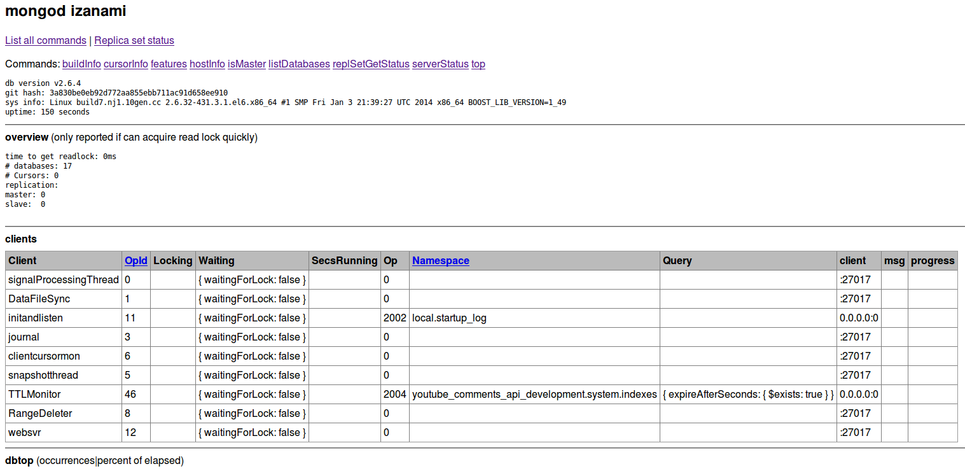
Task: Click the cursorInfo command link
Action: click(x=126, y=64)
